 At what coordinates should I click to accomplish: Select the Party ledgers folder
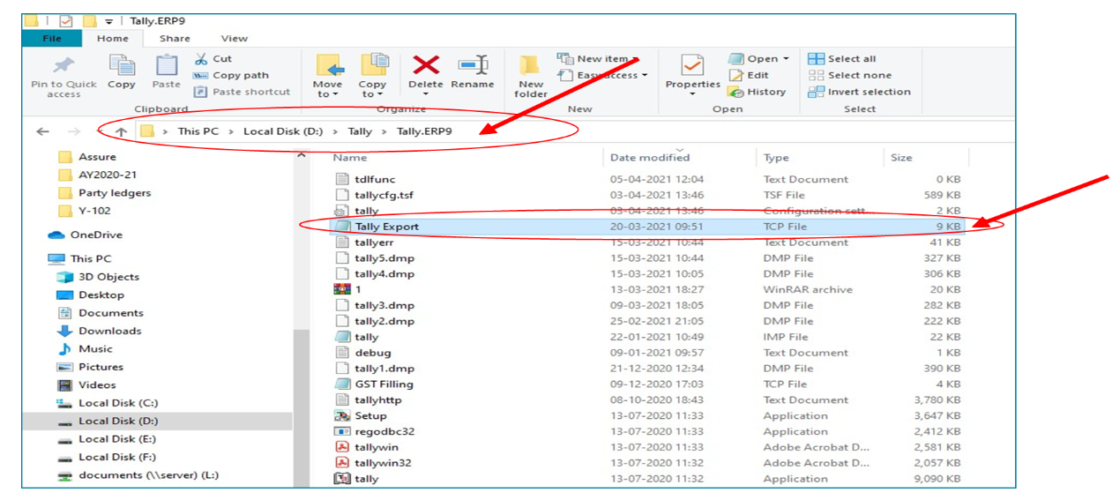pyautogui.click(x=104, y=193)
